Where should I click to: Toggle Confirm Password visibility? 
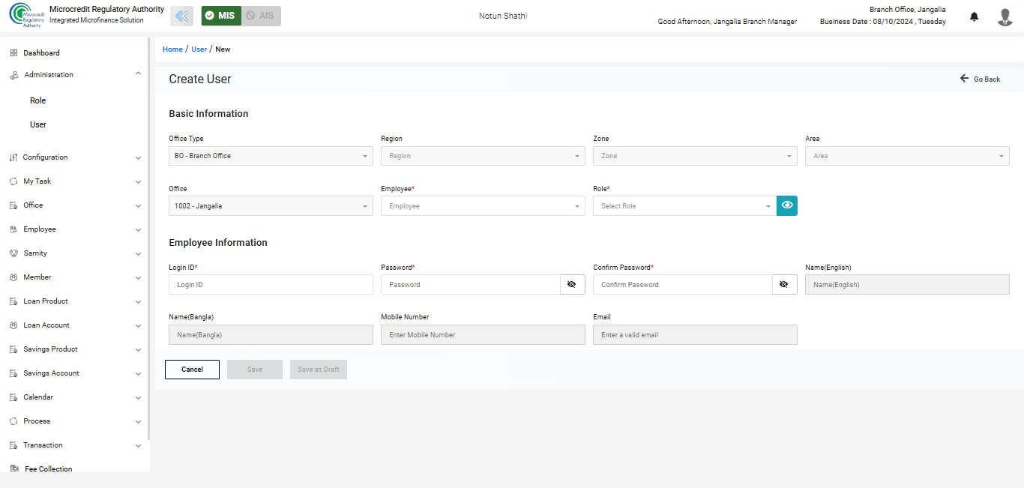(x=784, y=284)
